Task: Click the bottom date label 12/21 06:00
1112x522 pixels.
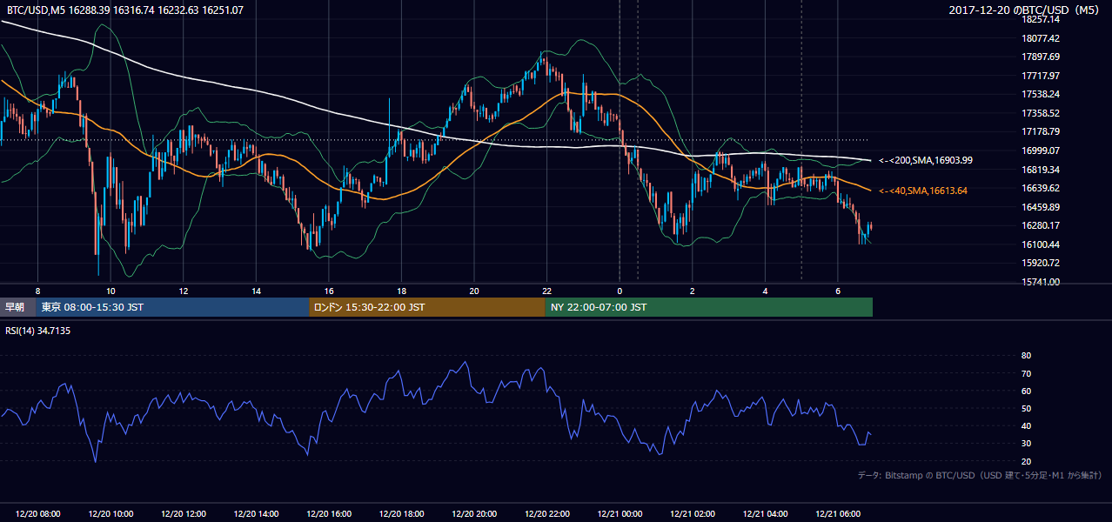Action: click(x=838, y=514)
